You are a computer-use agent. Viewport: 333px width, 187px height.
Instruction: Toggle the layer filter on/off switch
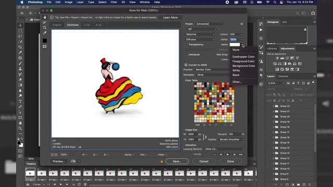pyautogui.click(x=313, y=83)
